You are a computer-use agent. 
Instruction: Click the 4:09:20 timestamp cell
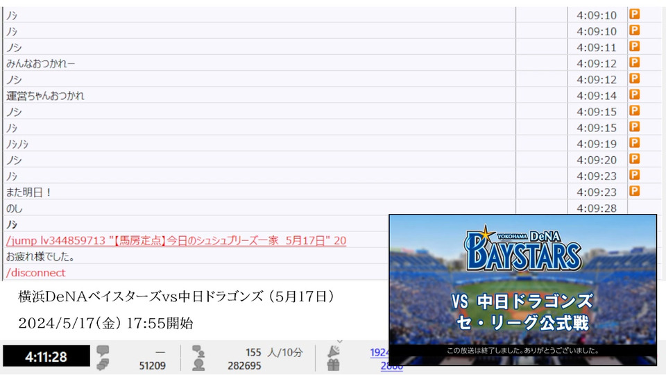[597, 160]
